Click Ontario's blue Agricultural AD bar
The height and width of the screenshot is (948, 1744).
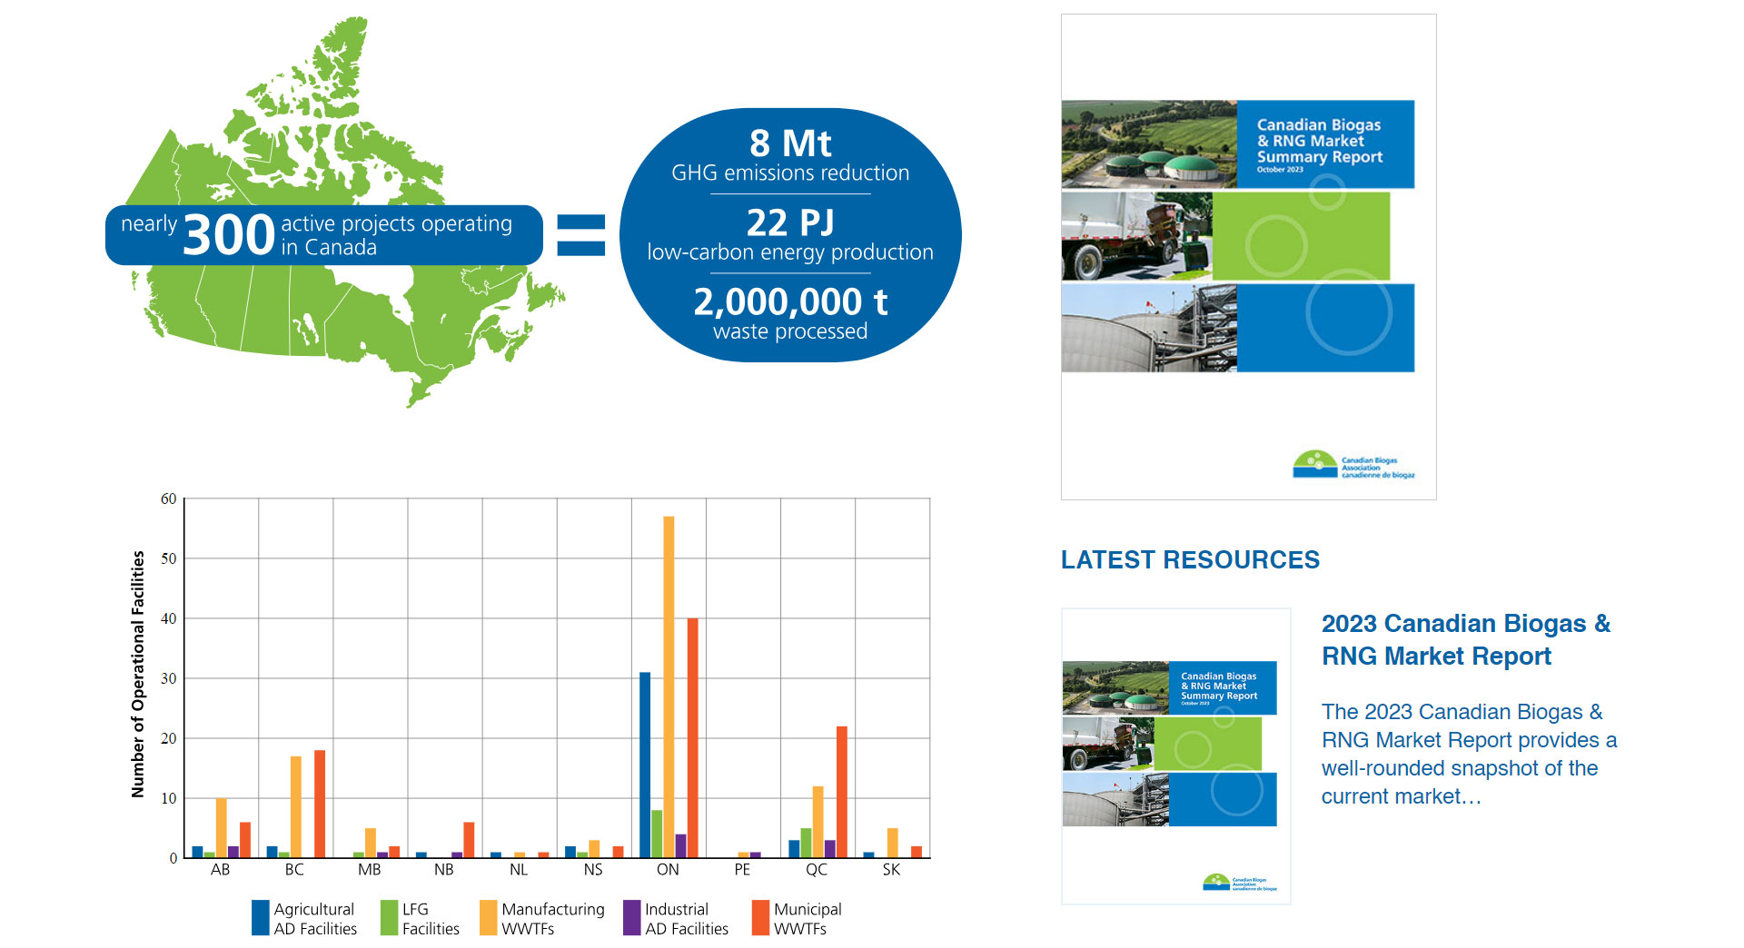645,765
